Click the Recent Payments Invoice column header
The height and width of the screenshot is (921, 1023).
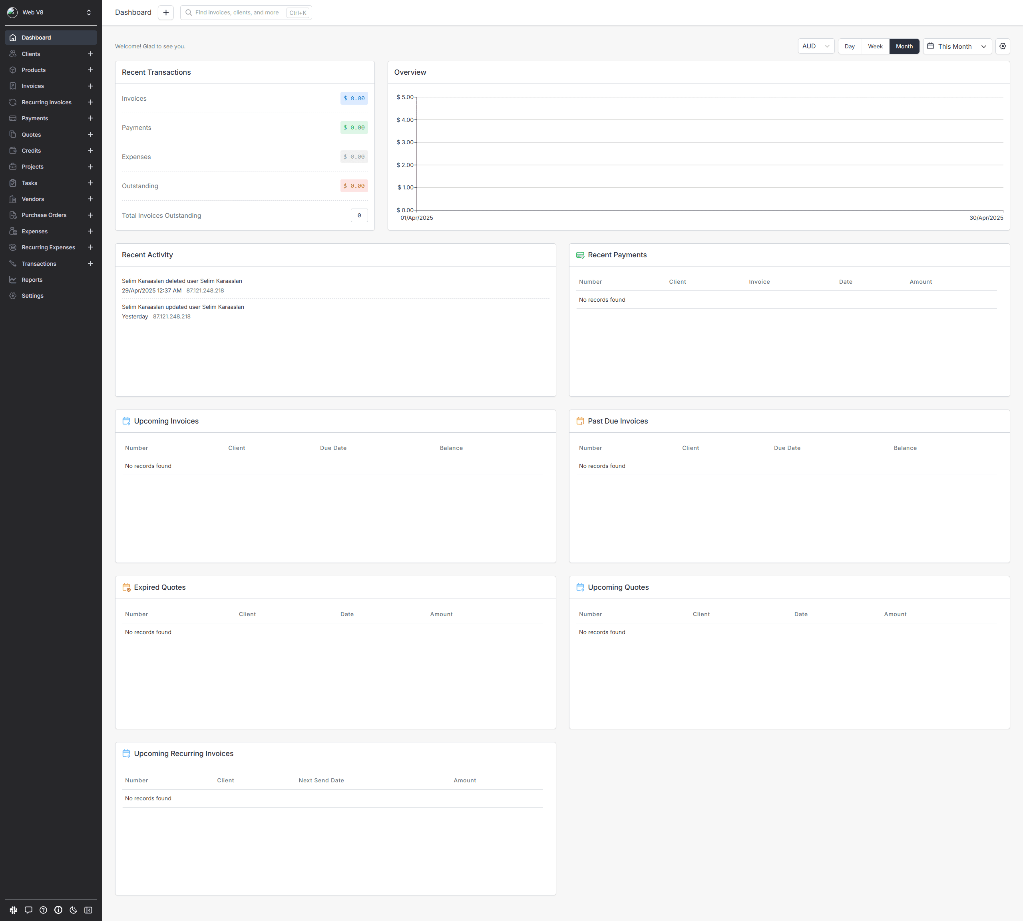[759, 282]
